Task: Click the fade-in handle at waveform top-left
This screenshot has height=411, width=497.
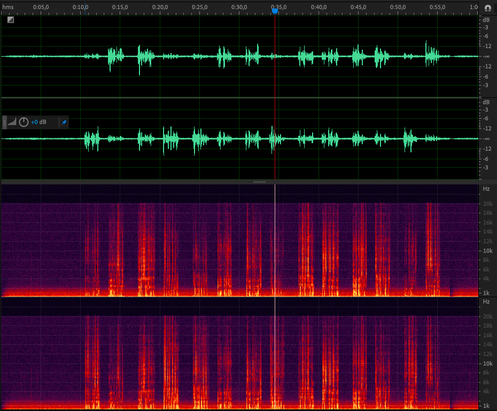Action: tap(11, 20)
